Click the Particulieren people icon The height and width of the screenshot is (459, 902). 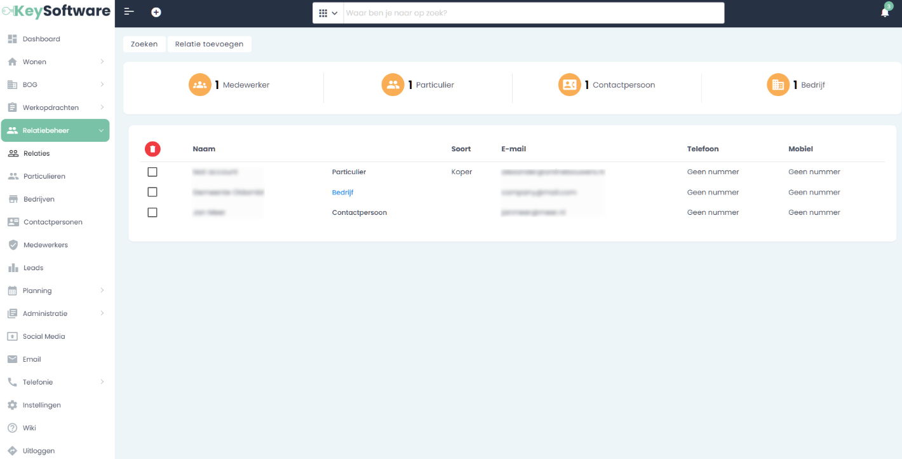(x=13, y=176)
